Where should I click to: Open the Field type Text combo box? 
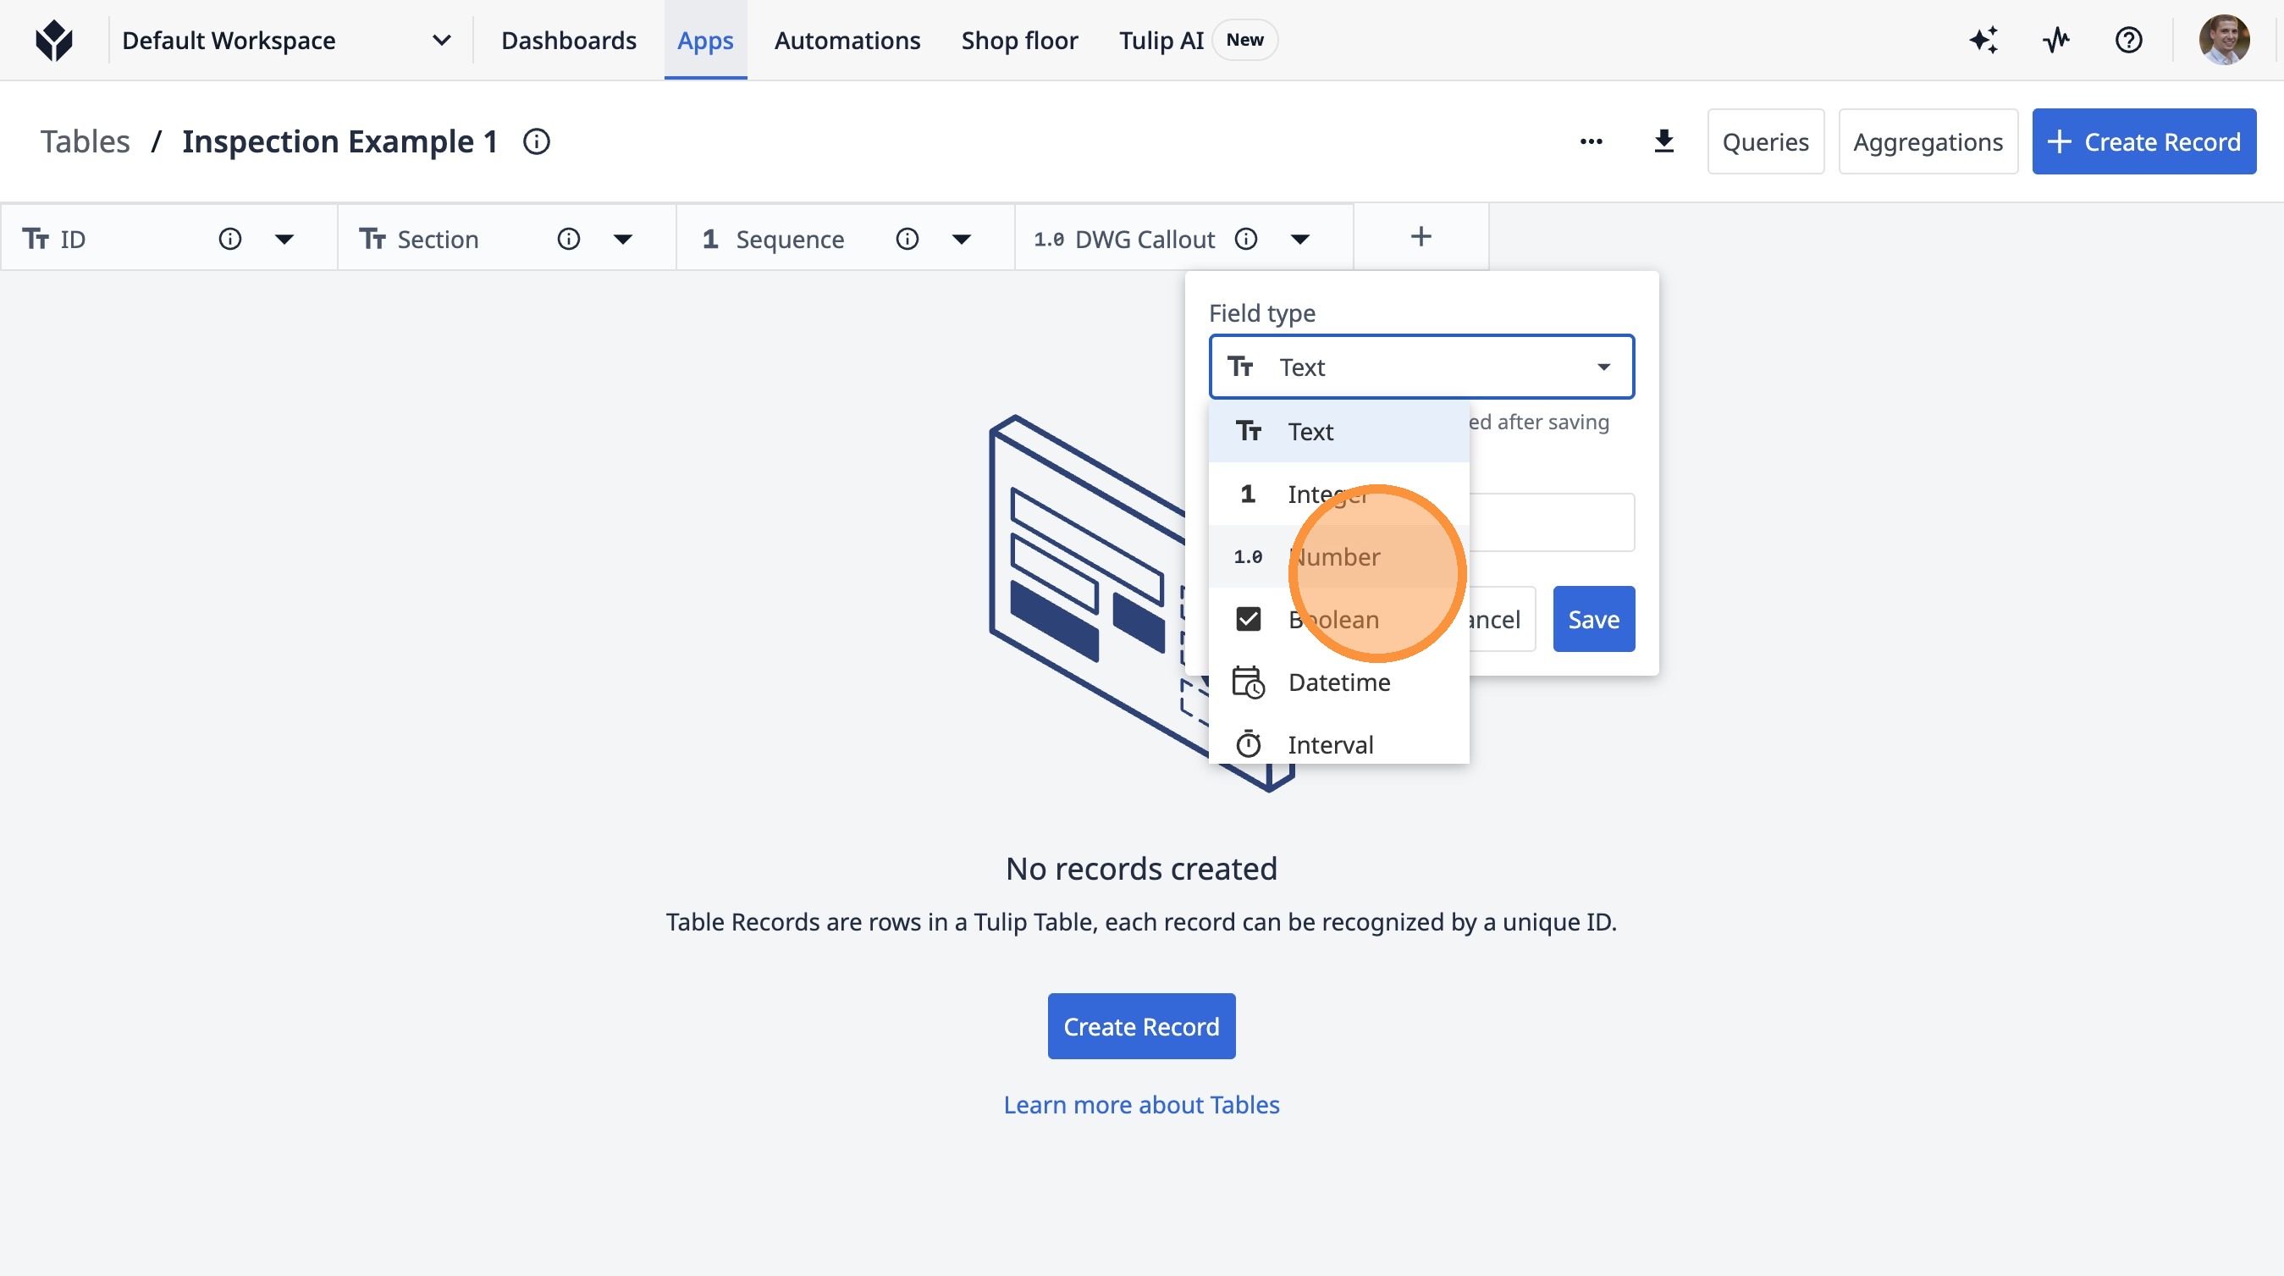1421,367
